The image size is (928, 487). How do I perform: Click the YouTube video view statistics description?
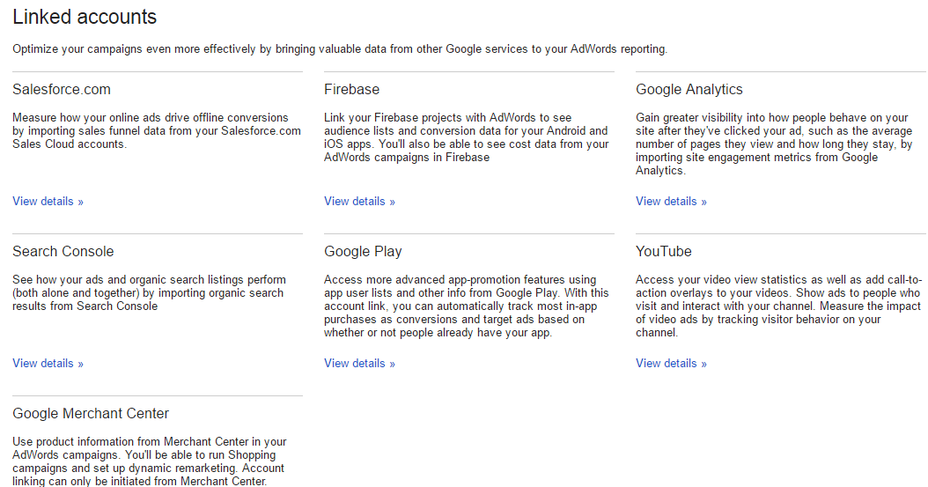tap(779, 306)
